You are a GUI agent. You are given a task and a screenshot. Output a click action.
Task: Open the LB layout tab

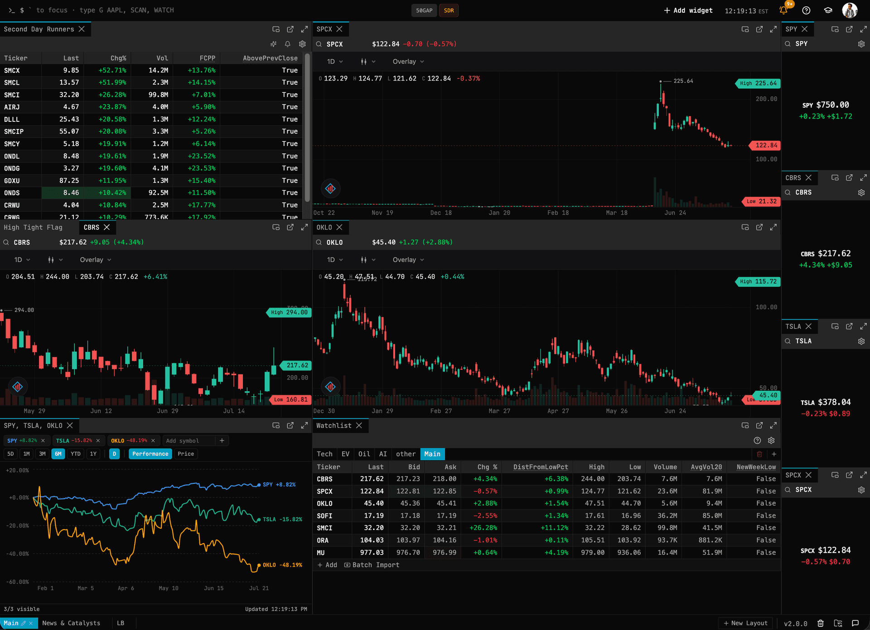click(121, 623)
